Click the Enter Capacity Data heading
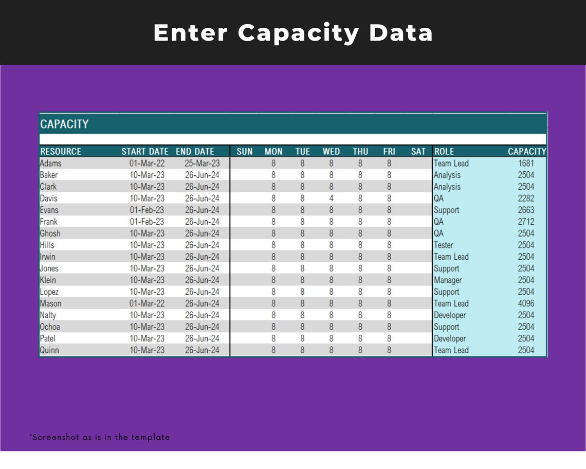 click(293, 33)
